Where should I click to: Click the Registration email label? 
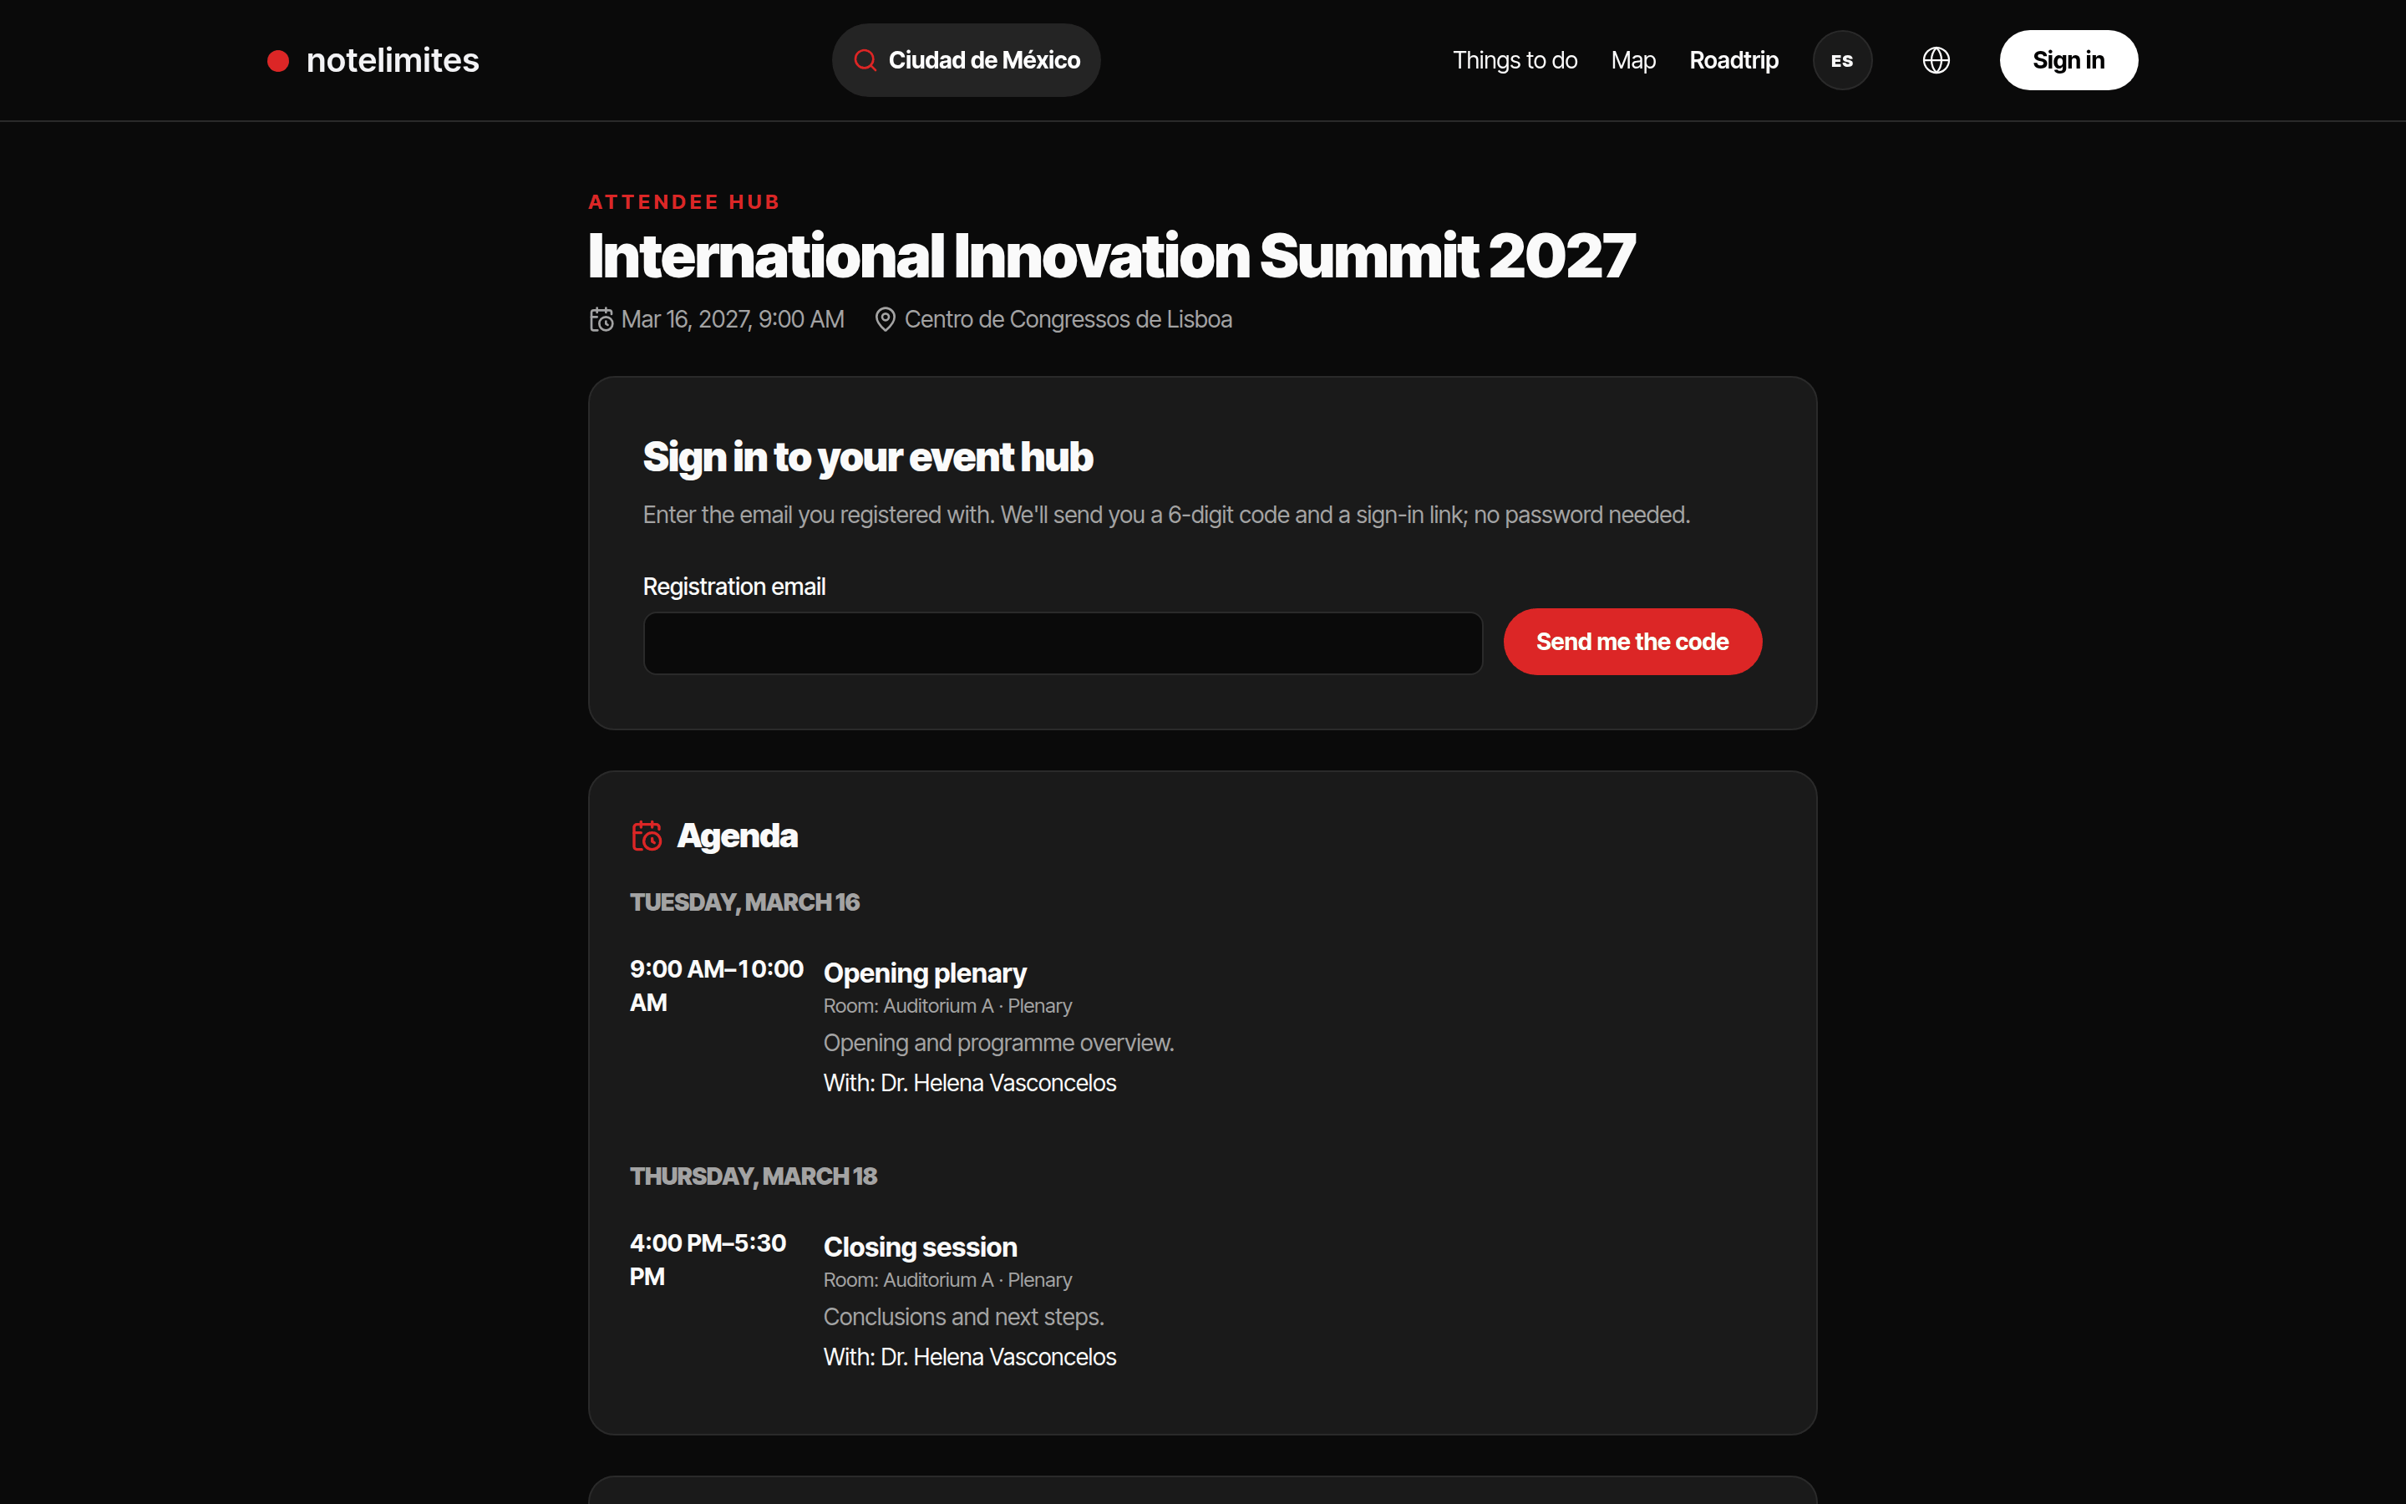[x=733, y=587]
